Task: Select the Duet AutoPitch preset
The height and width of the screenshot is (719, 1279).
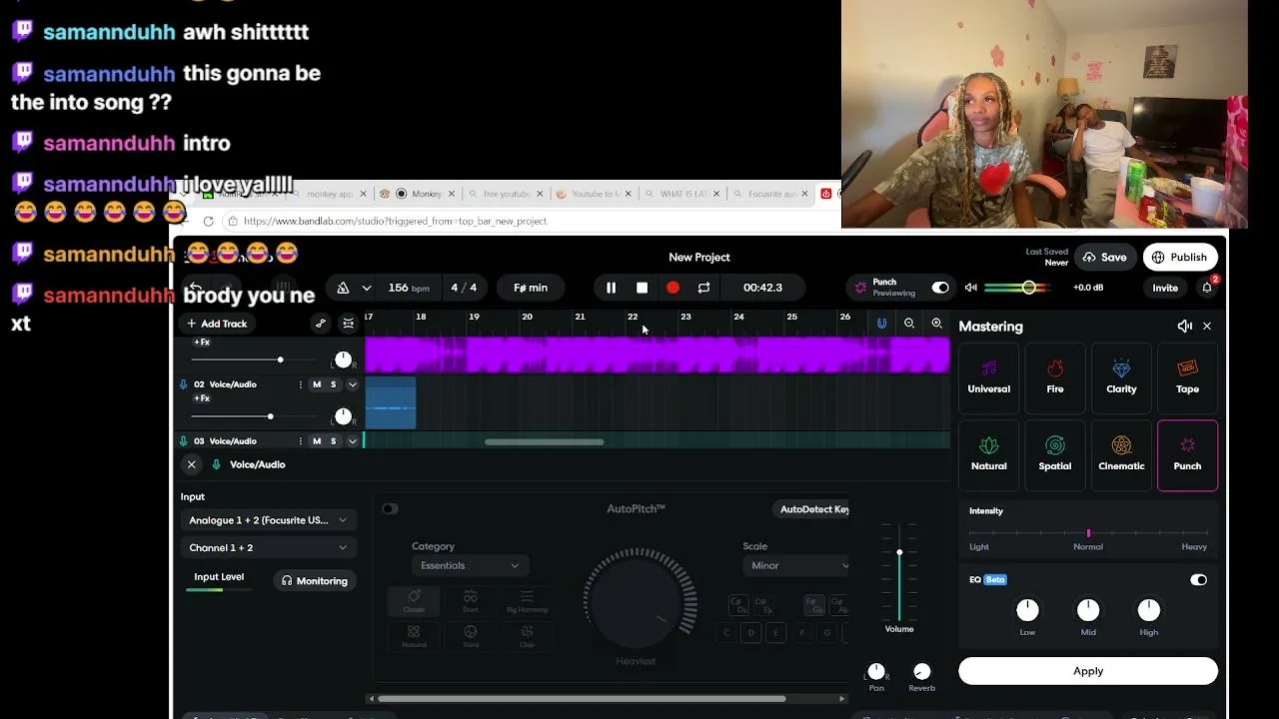Action: point(470,601)
